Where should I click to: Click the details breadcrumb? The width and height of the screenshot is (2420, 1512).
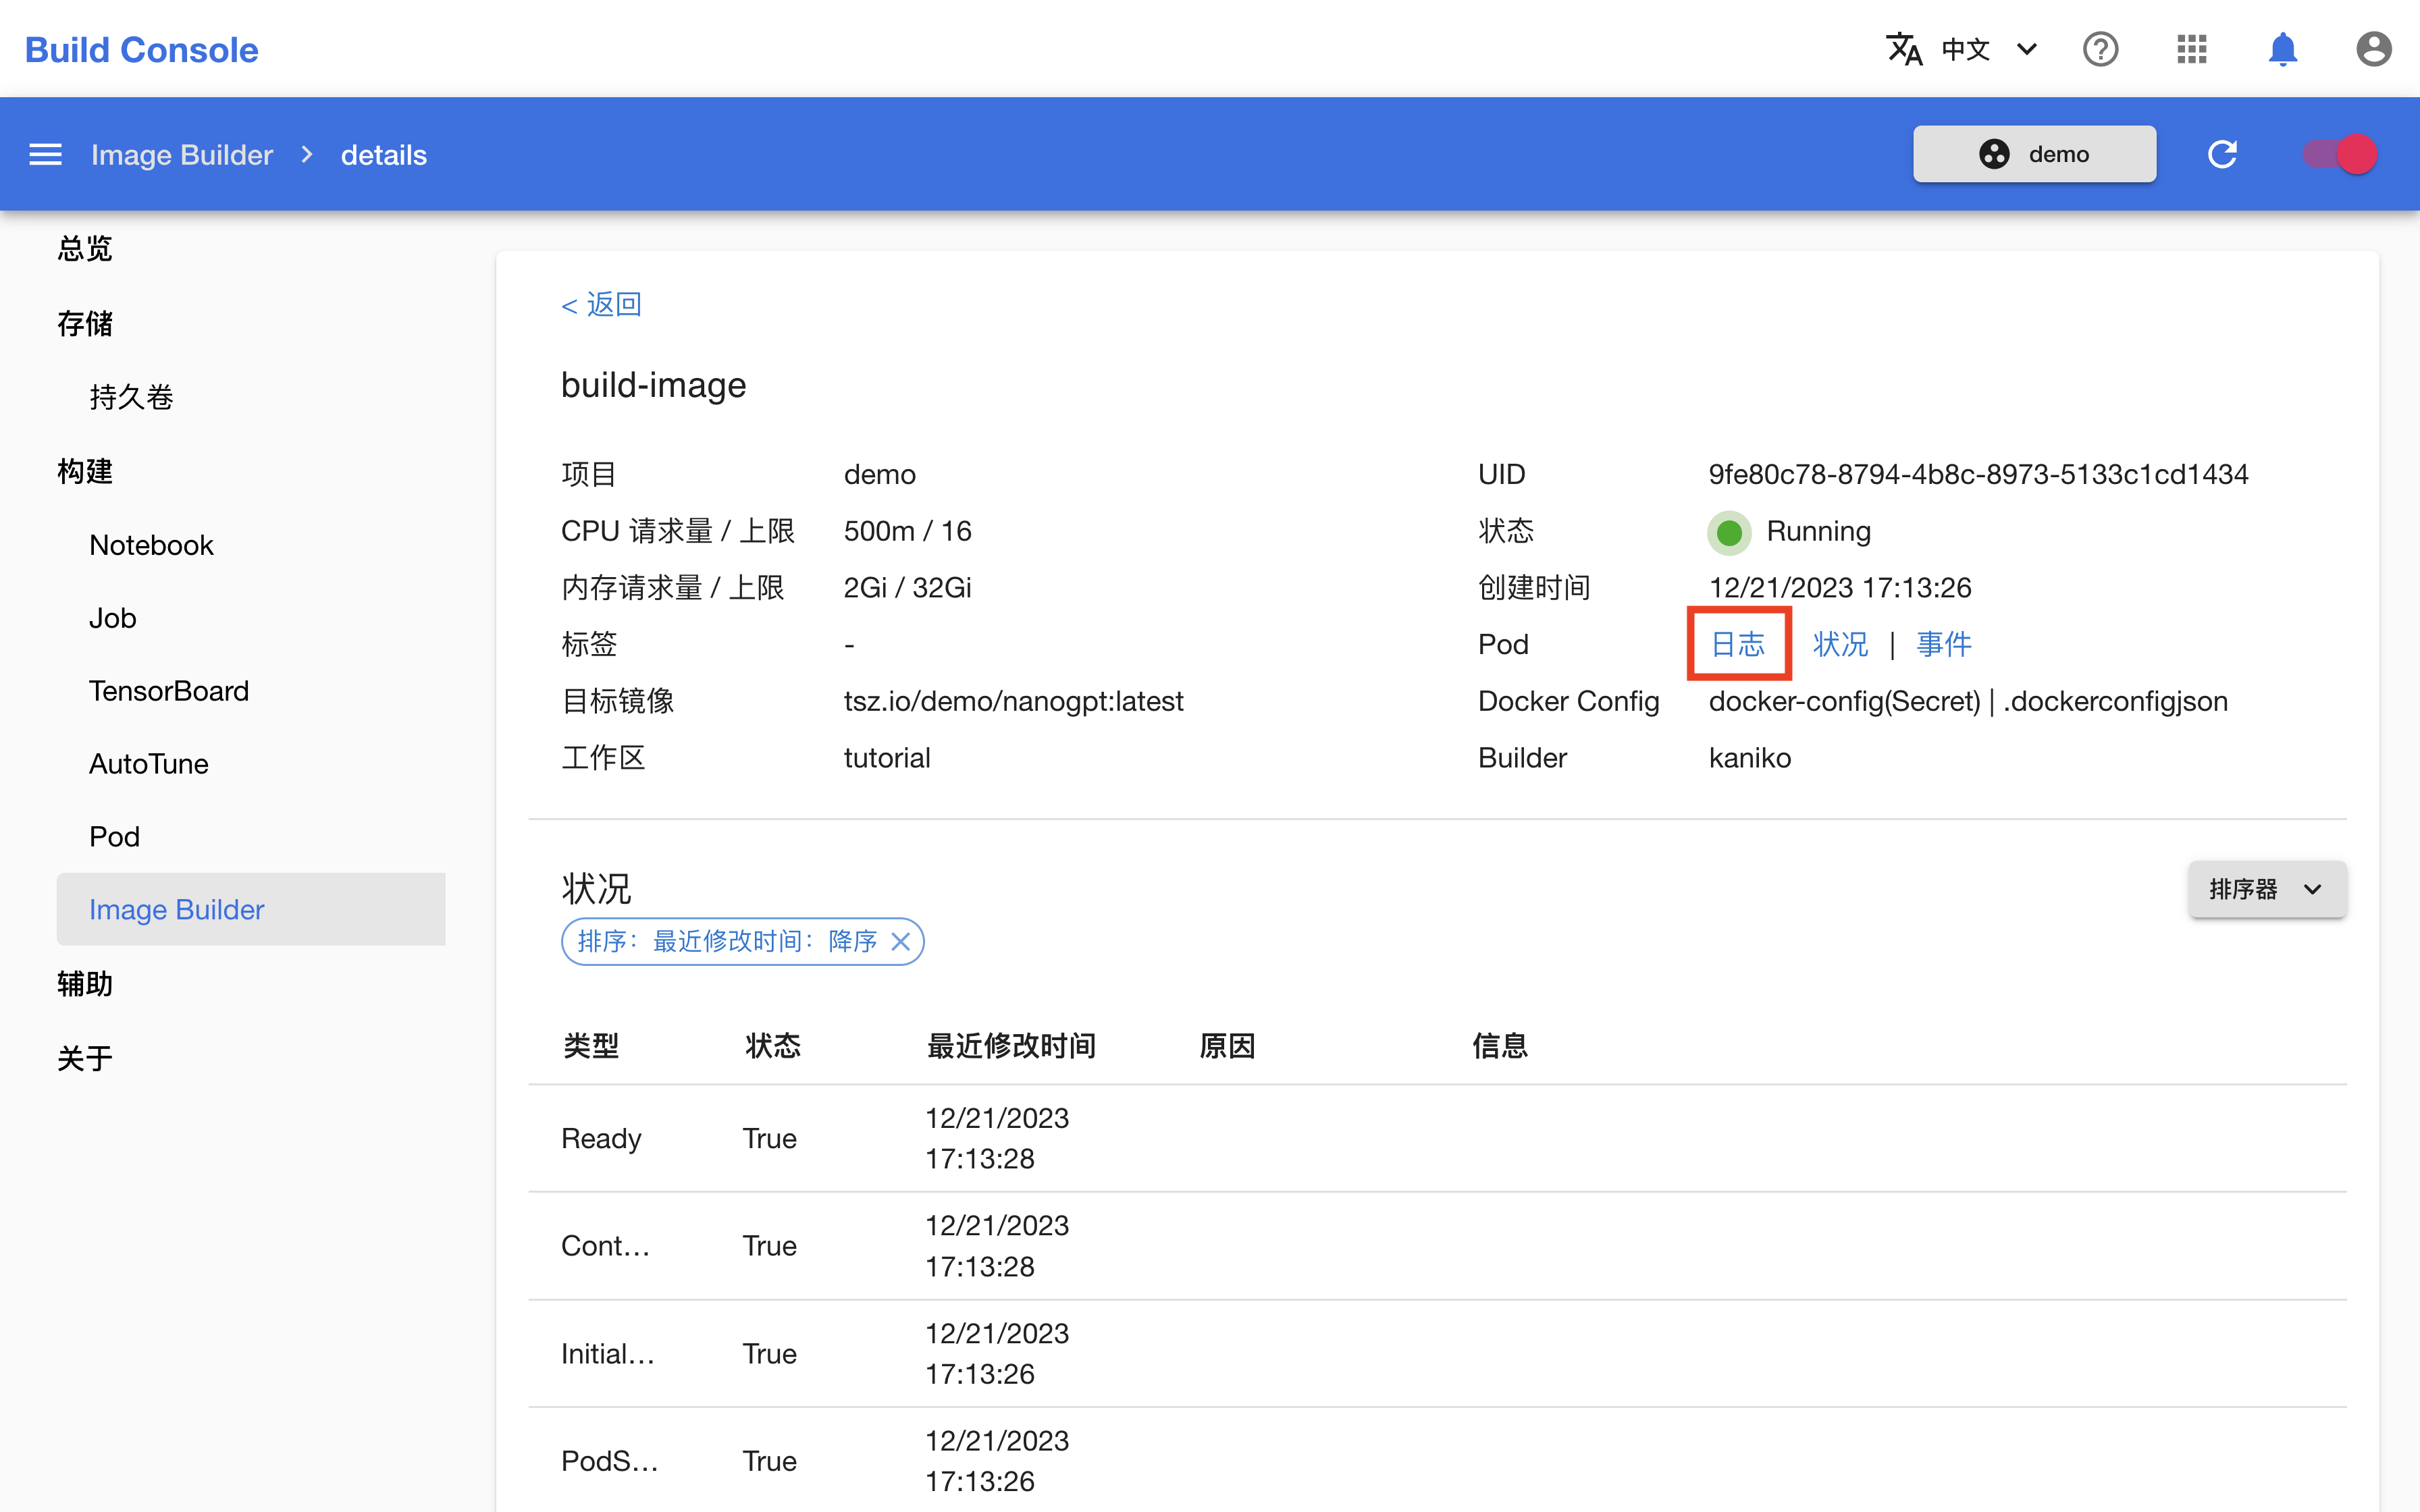point(384,154)
